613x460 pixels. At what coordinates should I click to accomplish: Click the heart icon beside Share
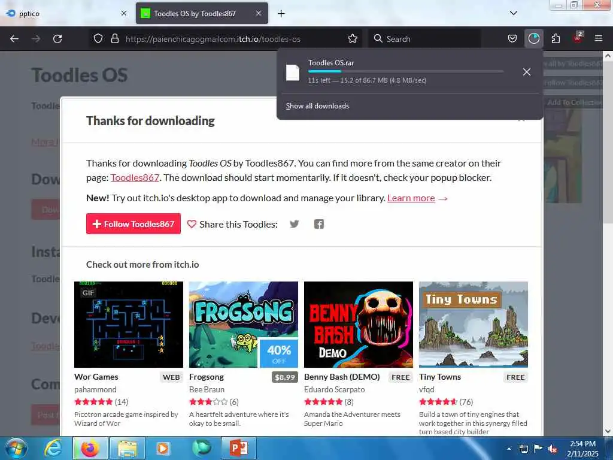(x=192, y=224)
